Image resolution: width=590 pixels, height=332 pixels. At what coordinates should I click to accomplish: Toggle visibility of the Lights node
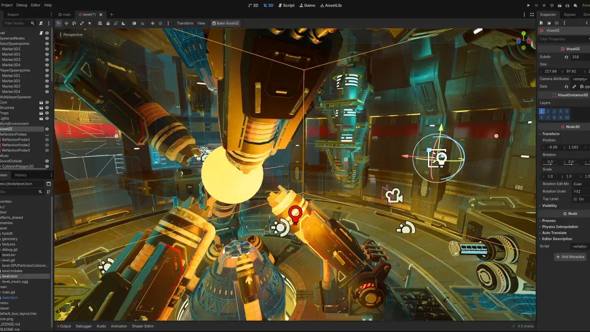tap(47, 119)
